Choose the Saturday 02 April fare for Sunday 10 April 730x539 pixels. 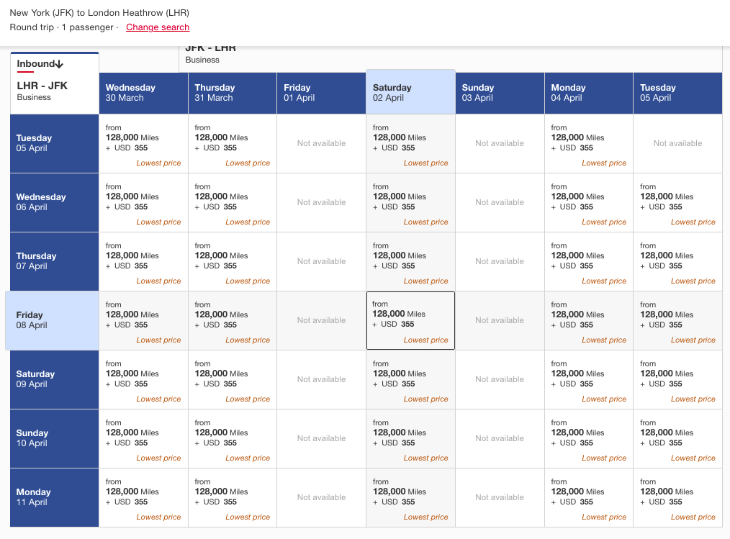(x=410, y=438)
